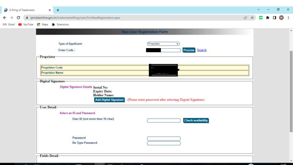Open the Extensions puzzle icon in toolbar

point(268,17)
